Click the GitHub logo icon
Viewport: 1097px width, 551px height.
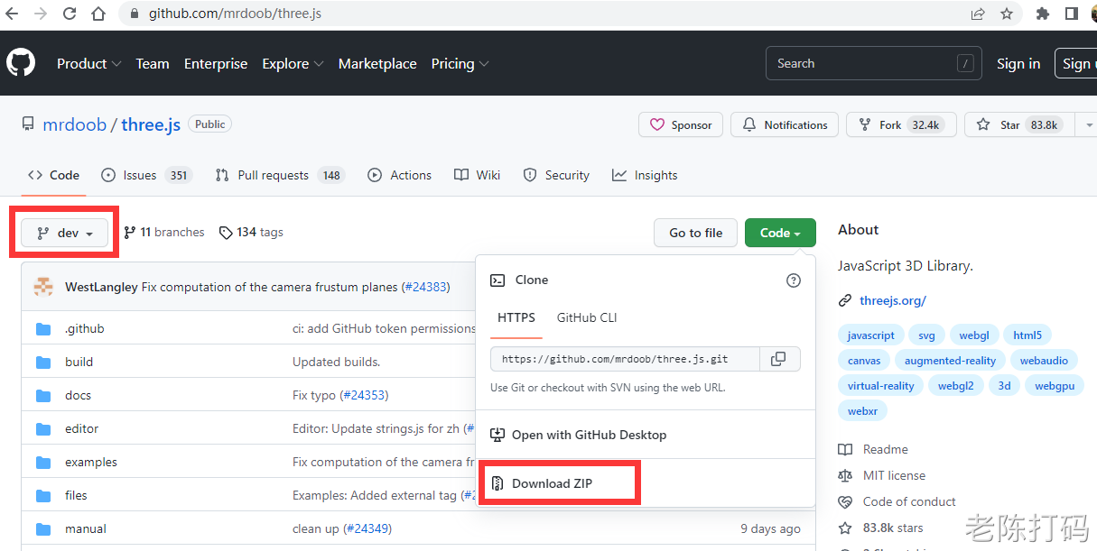(21, 63)
